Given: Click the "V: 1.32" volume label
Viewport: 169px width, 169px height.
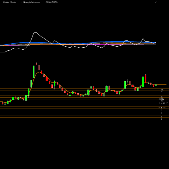Looking at the screenshot, I should tap(162, 103).
